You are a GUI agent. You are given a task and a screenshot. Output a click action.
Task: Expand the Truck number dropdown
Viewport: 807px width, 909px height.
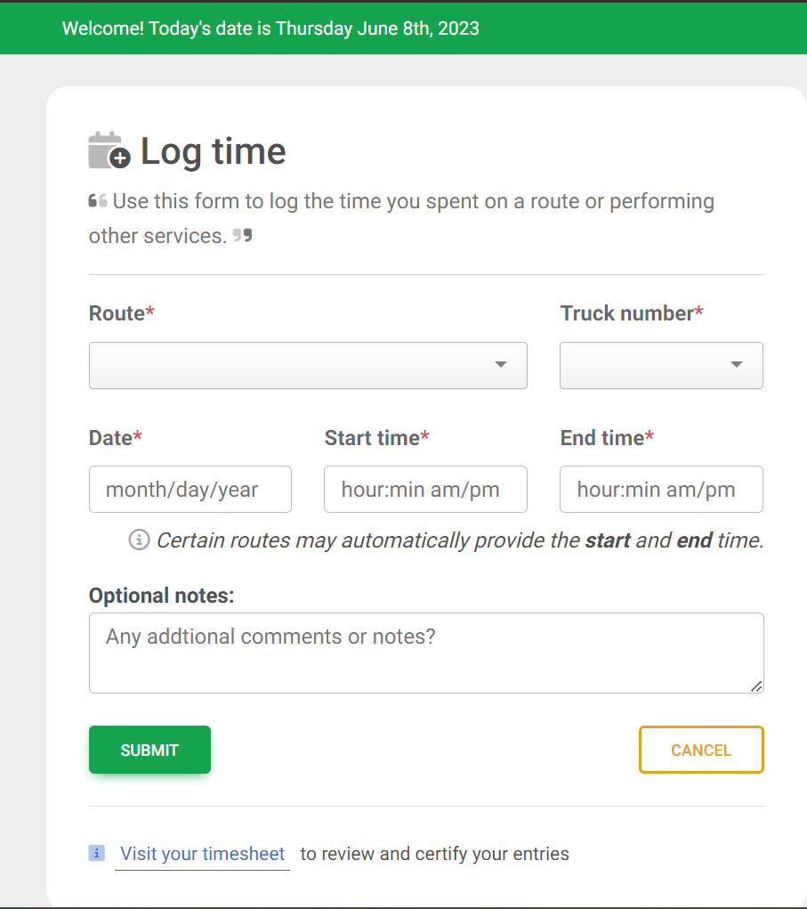736,365
